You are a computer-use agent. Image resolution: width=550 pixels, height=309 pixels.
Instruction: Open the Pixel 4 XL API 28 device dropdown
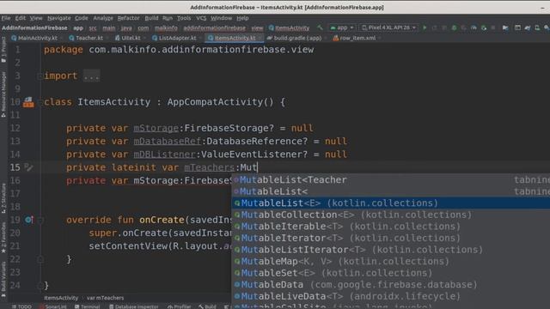[388, 27]
